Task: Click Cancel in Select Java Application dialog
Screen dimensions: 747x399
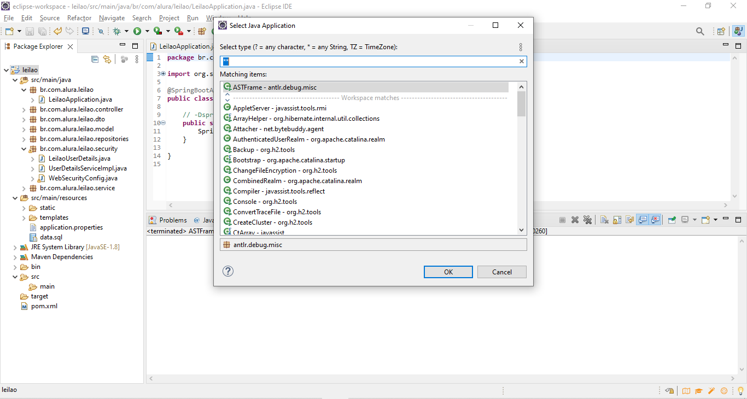Action: click(x=502, y=272)
